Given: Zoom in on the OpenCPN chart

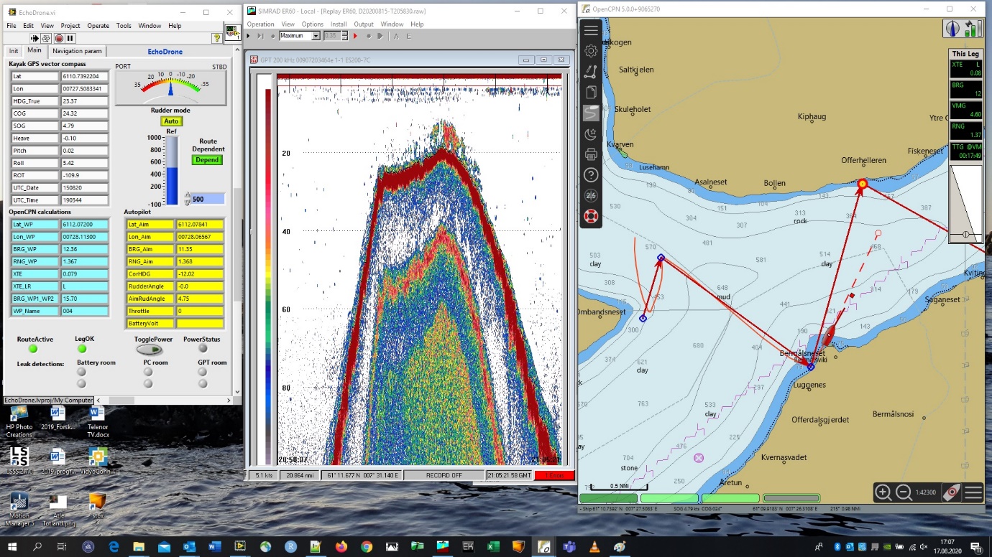Looking at the screenshot, I should 883,492.
